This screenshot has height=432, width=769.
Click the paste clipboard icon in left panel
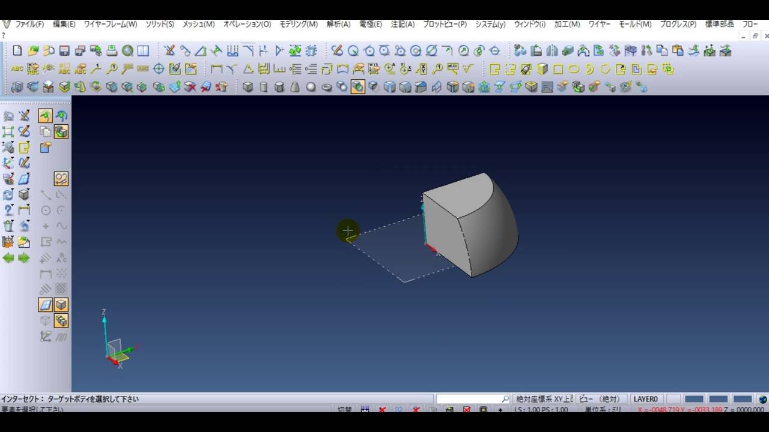46,147
